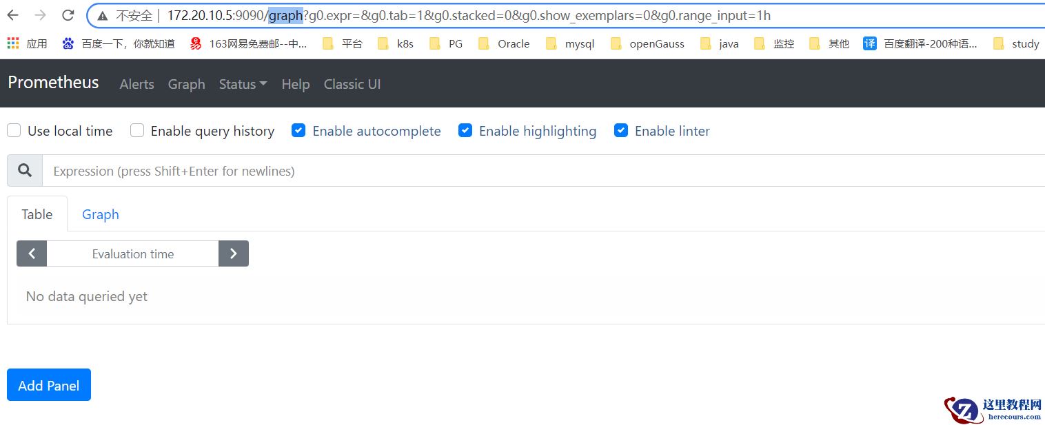Expand the Status dropdown in navbar
Image resolution: width=1045 pixels, height=425 pixels.
pos(243,84)
